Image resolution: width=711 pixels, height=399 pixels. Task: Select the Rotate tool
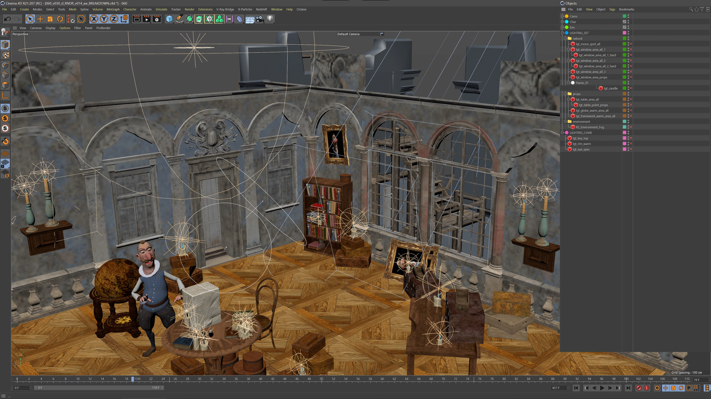[60, 19]
